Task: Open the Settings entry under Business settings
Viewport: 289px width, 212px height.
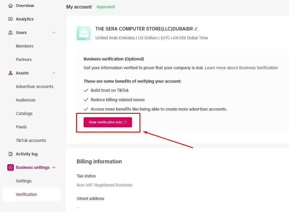Action: pos(23,181)
